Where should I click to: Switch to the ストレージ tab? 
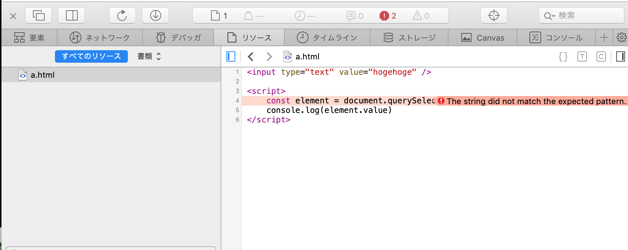pyautogui.click(x=409, y=37)
